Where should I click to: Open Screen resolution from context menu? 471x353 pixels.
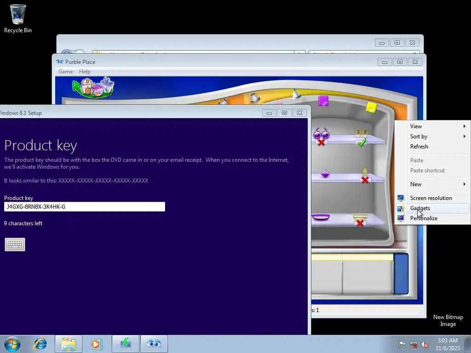(432, 198)
